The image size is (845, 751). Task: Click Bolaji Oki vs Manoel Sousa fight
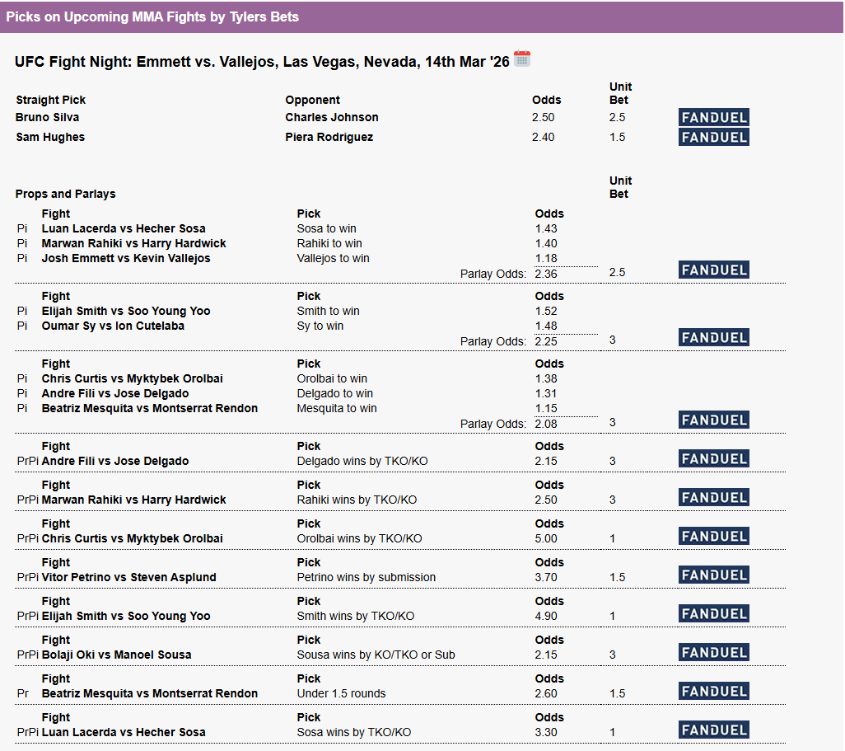116,655
